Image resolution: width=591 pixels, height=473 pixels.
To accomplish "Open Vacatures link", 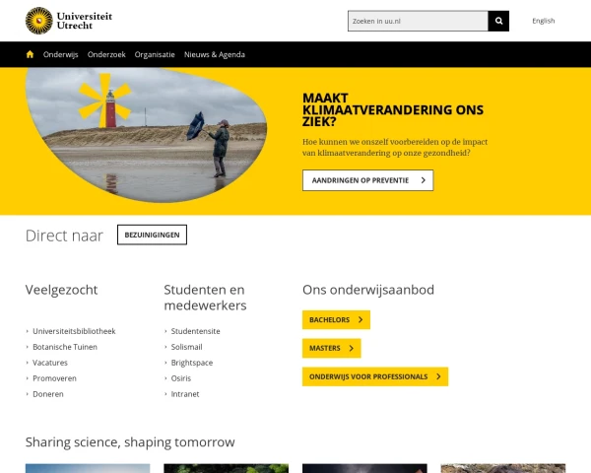I will (x=50, y=363).
